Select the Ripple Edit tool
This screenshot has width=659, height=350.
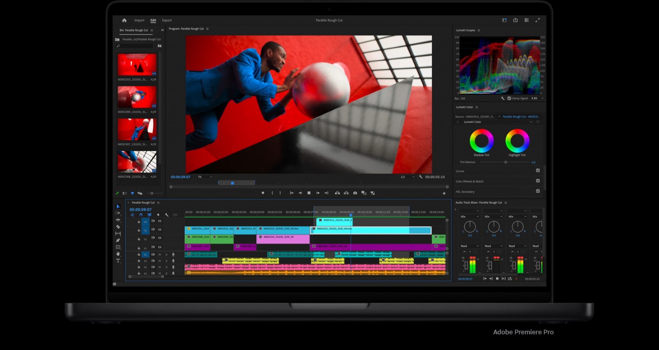pos(118,220)
